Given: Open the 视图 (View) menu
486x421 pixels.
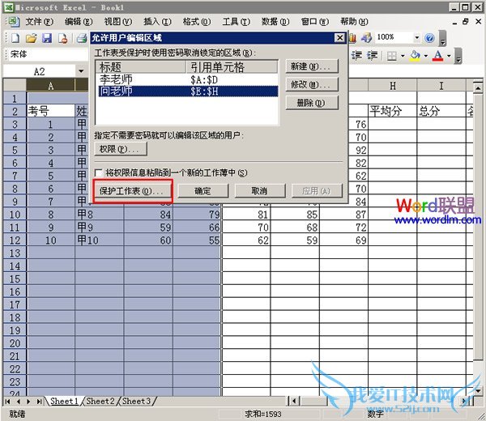Looking at the screenshot, I should coord(118,22).
